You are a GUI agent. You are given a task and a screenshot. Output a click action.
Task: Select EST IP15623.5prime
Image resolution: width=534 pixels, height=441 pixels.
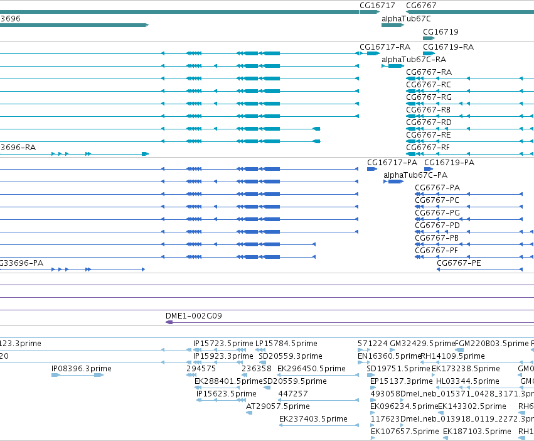point(226,394)
